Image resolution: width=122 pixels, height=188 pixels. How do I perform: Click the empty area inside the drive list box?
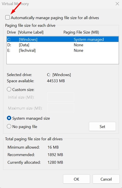point(63,59)
